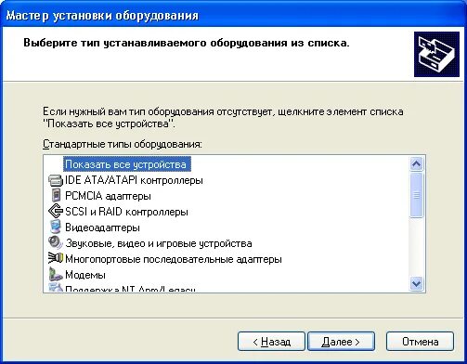Continue with the Далее button
Screen dimensions: 467x364
[341, 342]
